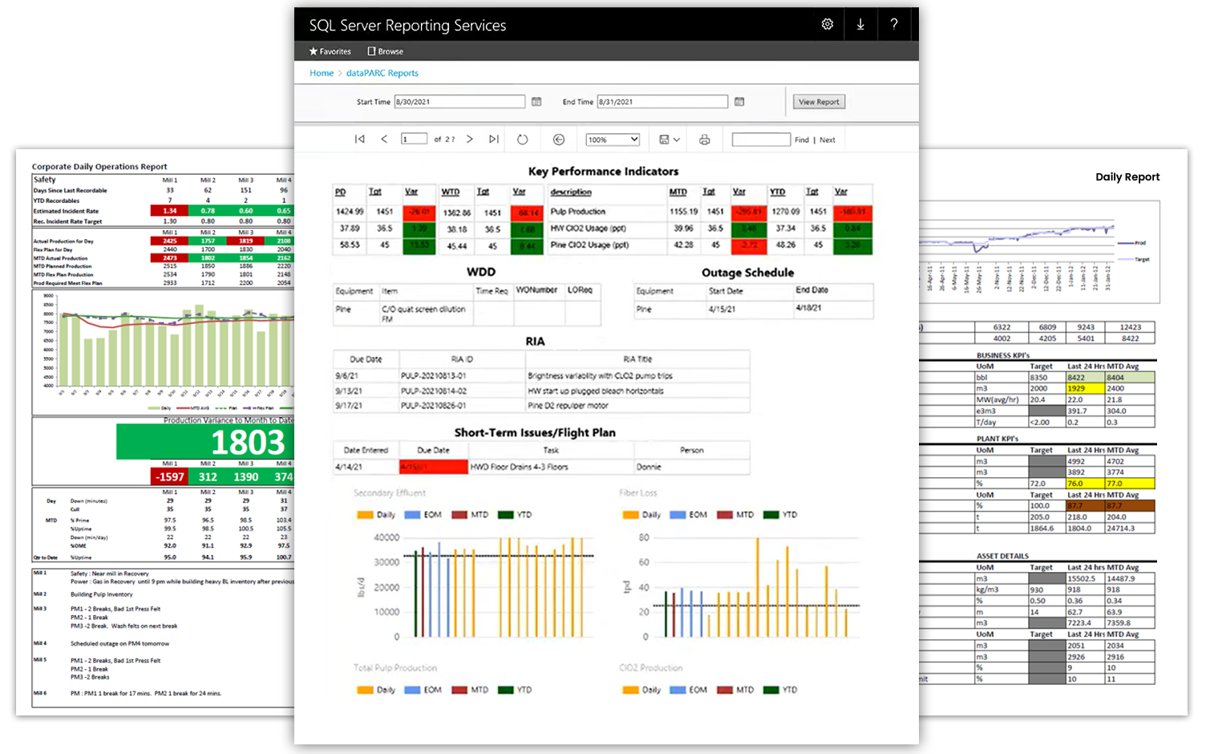This screenshot has height=754, width=1206.
Task: Click the Start Time date field
Action: 459,102
